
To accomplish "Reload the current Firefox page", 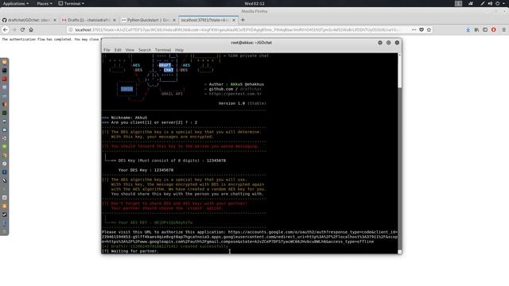I will coord(22,30).
